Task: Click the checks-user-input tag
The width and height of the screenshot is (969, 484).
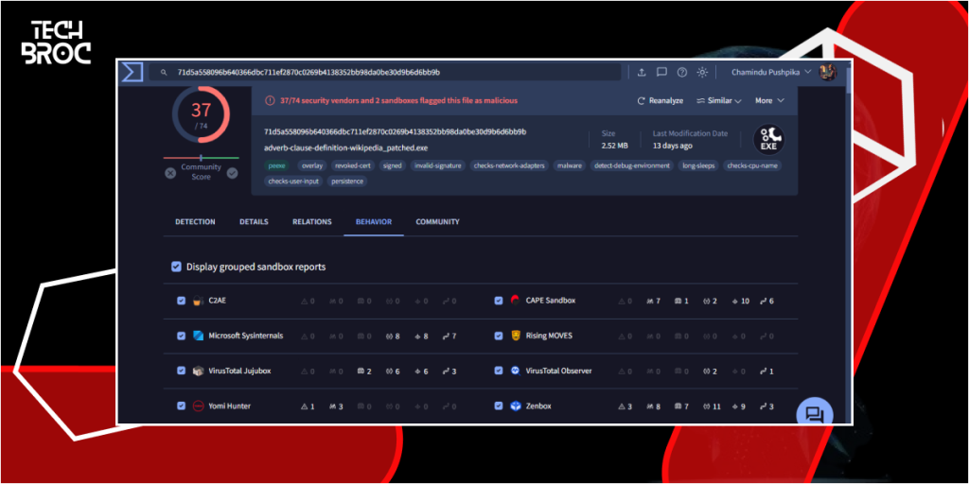Action: pyautogui.click(x=294, y=181)
